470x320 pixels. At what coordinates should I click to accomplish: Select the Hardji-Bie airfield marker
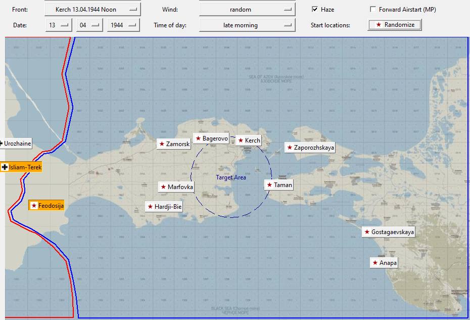point(164,207)
